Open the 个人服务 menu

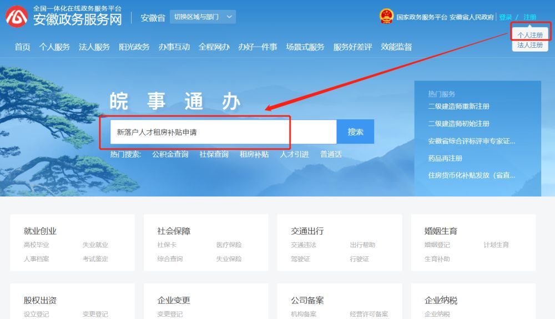tap(54, 47)
